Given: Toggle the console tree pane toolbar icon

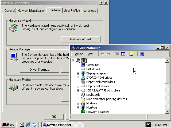Looking at the screenshot, I should (123, 54).
